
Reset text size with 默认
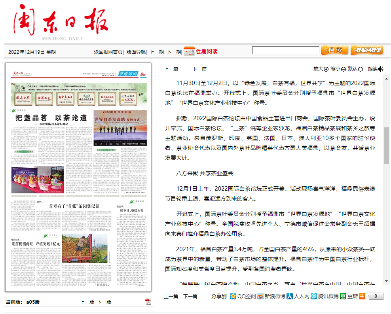coord(355,69)
